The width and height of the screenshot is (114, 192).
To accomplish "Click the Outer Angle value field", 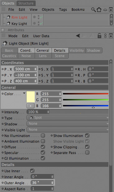I will tap(42, 183).
